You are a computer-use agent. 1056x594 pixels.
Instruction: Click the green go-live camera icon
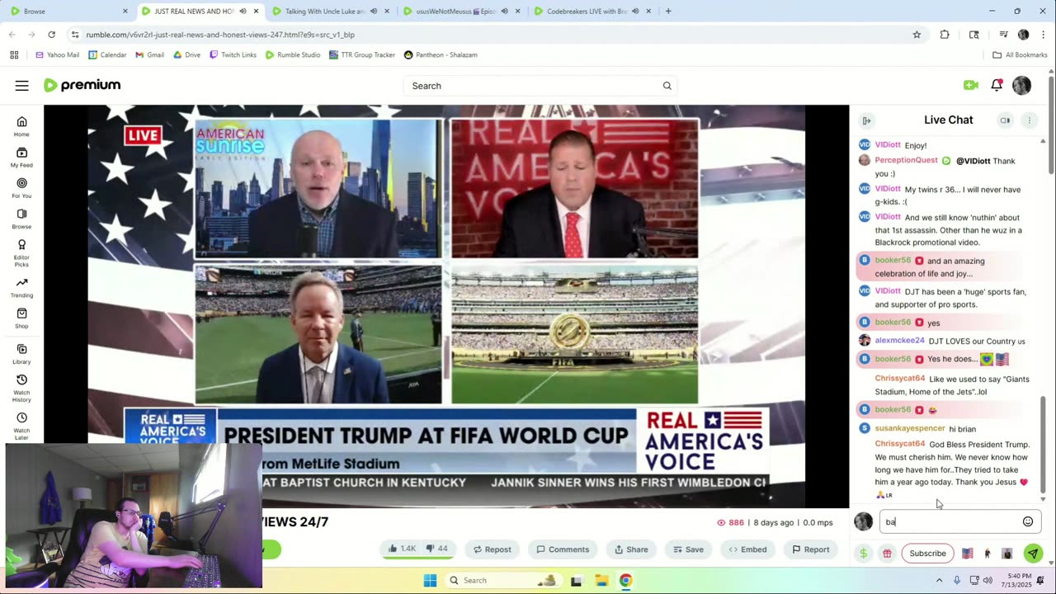tap(971, 85)
